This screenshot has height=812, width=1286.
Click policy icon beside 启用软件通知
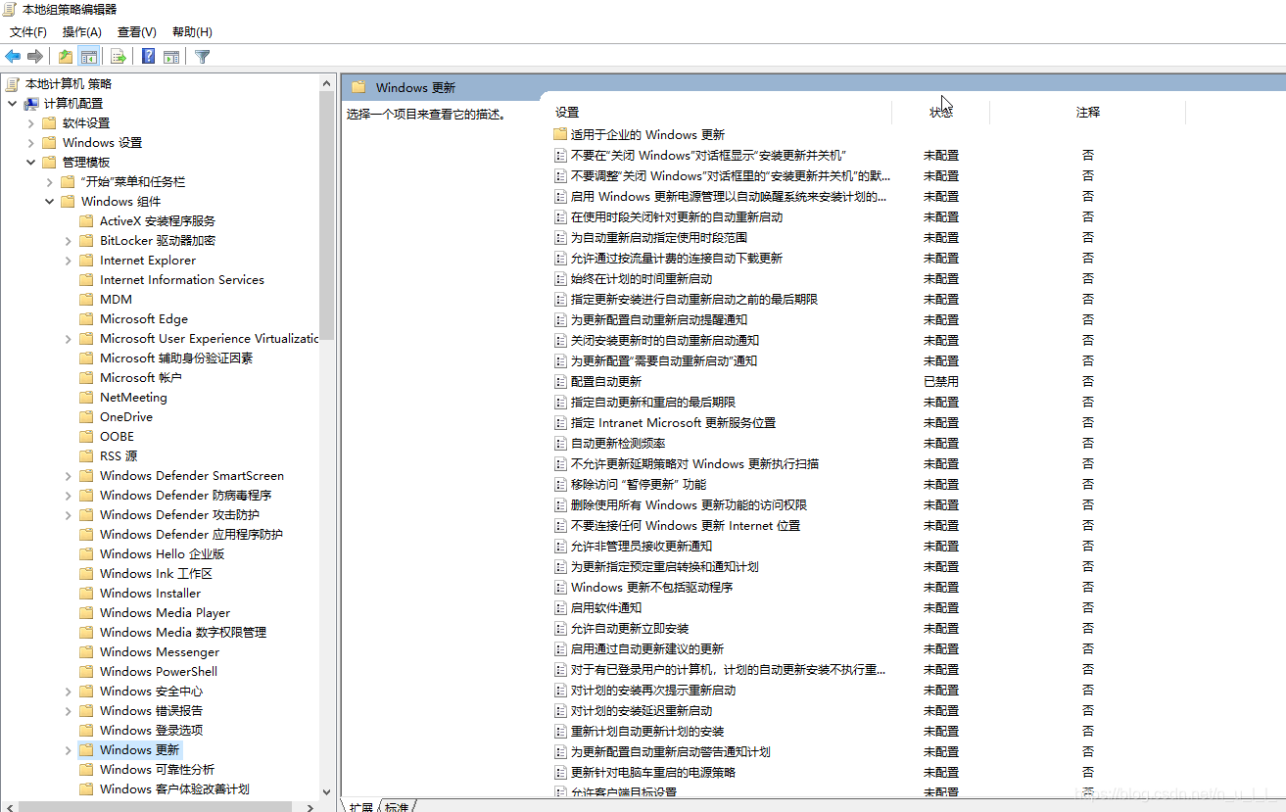(560, 607)
